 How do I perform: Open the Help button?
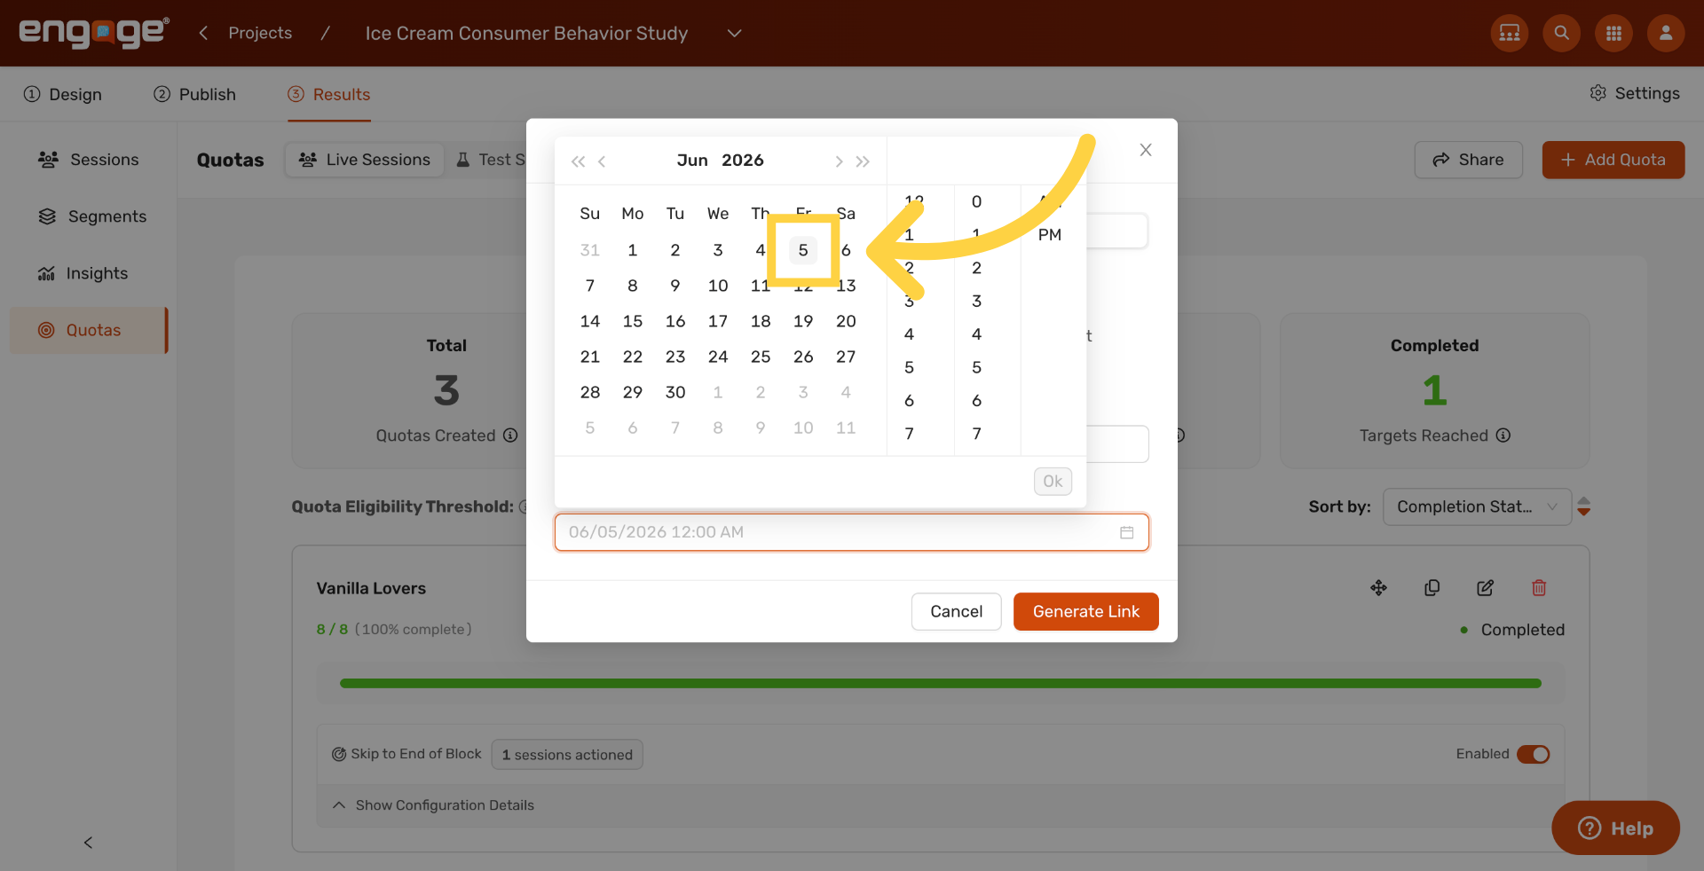point(1615,828)
